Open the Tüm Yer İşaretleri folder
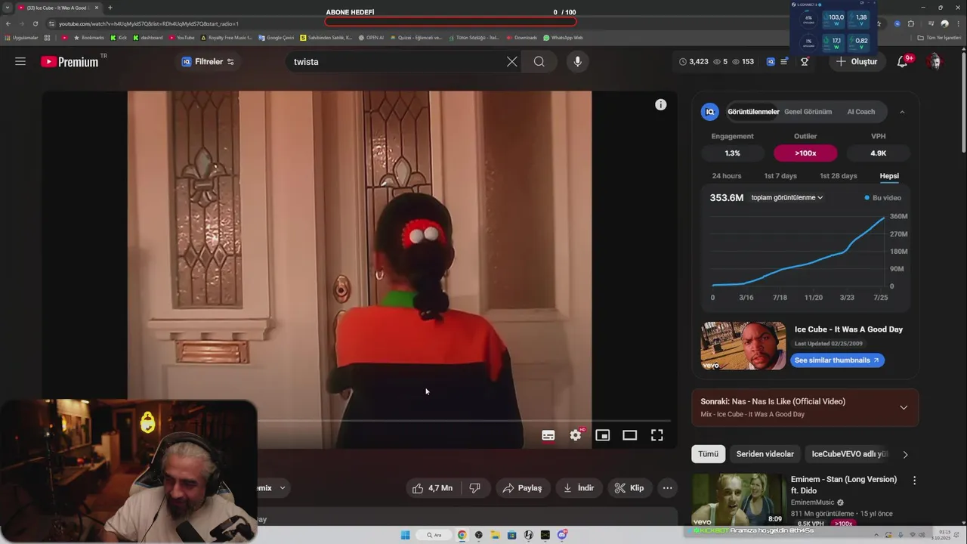This screenshot has height=544, width=967. click(x=941, y=37)
